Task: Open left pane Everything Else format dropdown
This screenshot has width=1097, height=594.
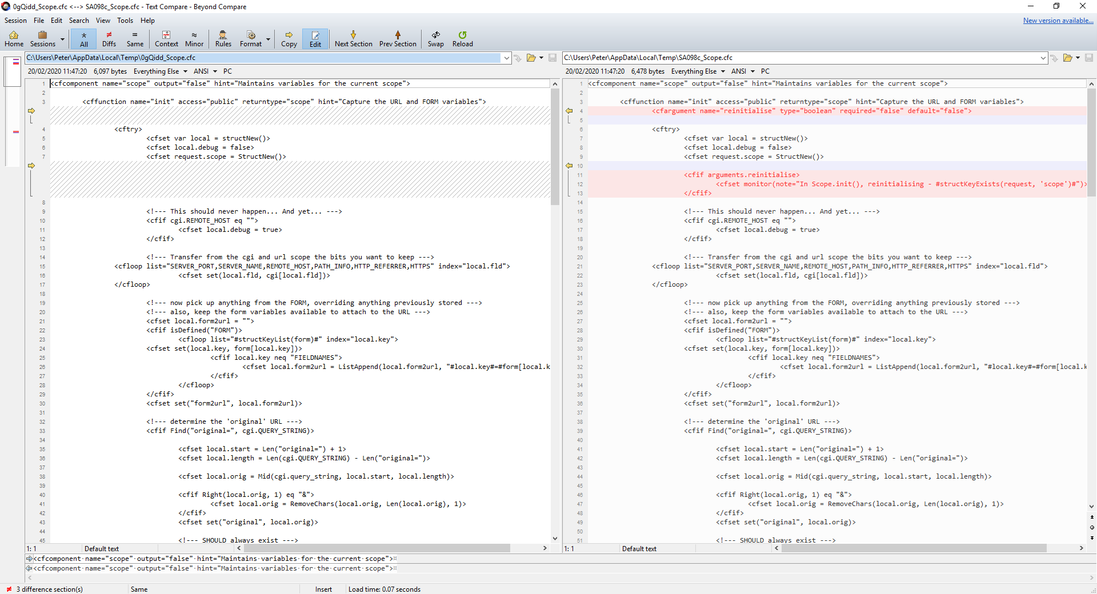Action: [x=161, y=71]
